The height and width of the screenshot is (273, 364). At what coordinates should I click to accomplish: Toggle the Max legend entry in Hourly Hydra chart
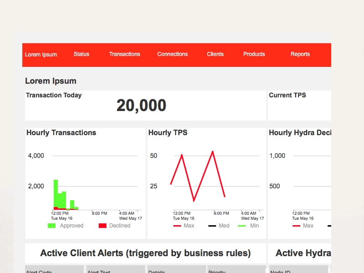pos(303,226)
